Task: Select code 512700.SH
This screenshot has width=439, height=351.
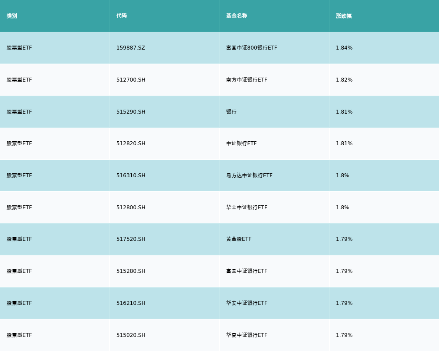Action: 131,80
